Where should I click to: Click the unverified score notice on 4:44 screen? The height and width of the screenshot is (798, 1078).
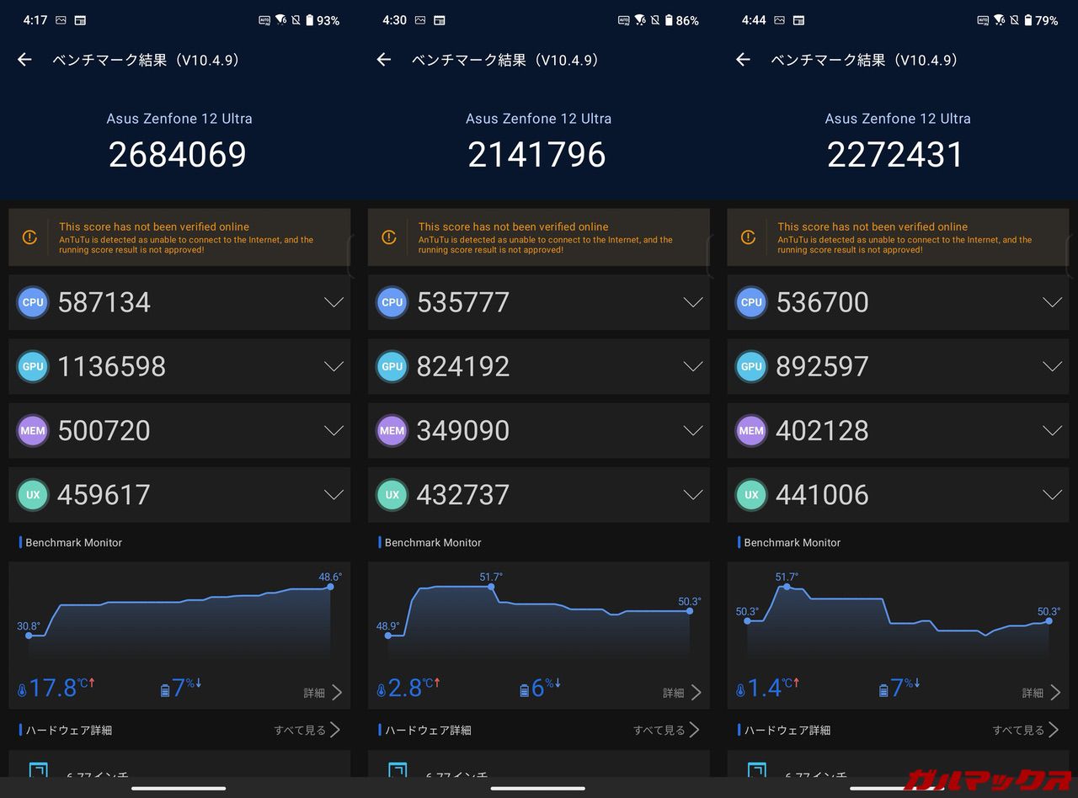click(x=898, y=237)
